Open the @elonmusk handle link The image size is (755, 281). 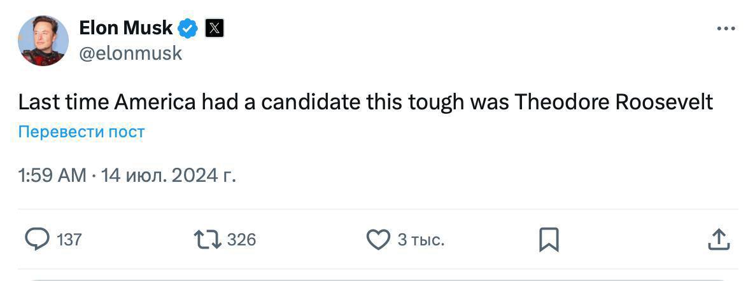coord(131,53)
